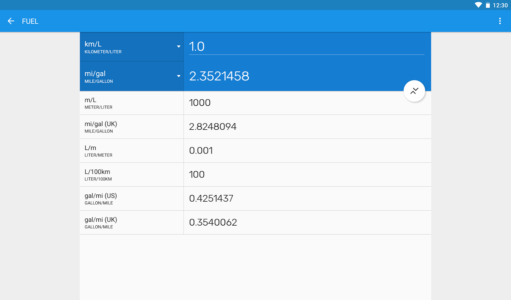
Task: Select the L/m liter per meter row
Action: 131,150
